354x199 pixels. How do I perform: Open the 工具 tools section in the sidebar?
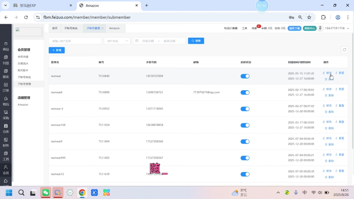6,157
